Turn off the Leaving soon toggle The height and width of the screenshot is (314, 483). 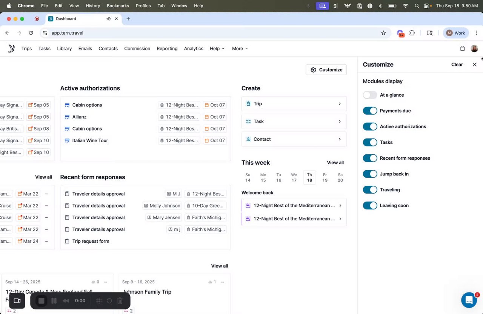[x=370, y=206]
